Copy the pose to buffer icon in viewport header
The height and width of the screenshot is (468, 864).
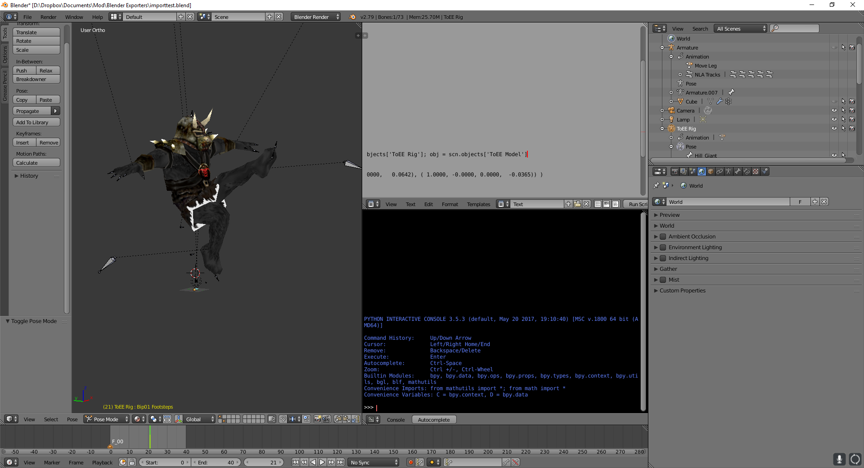click(x=337, y=419)
